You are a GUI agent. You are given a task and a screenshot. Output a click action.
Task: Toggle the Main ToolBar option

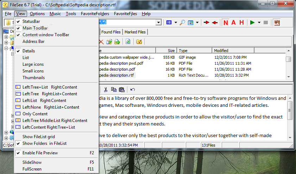(56, 28)
